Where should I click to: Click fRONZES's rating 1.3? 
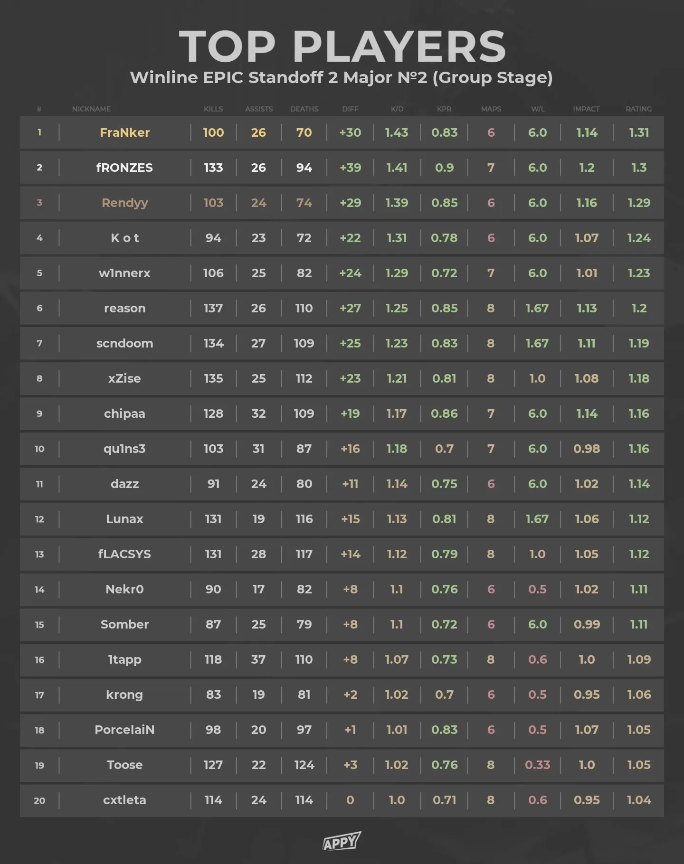pos(639,168)
